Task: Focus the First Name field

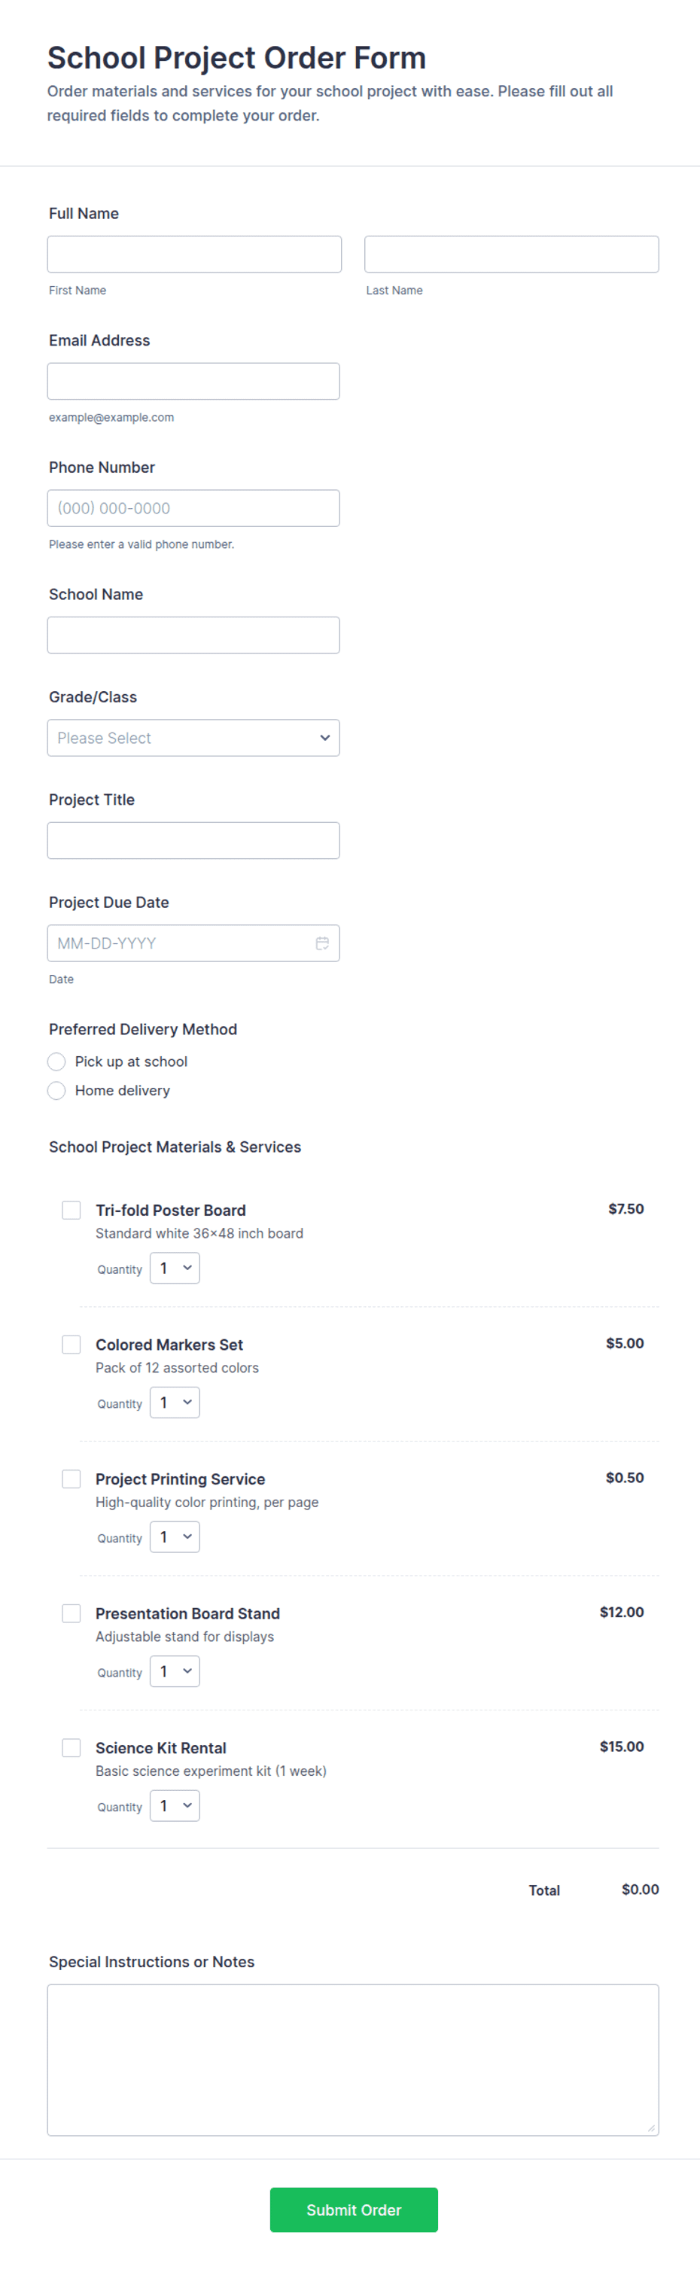Action: coord(195,254)
